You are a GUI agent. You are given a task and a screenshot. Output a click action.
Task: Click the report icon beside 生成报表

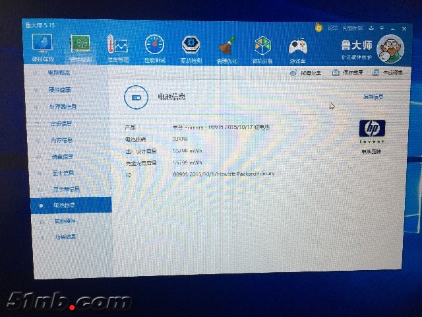pos(375,73)
